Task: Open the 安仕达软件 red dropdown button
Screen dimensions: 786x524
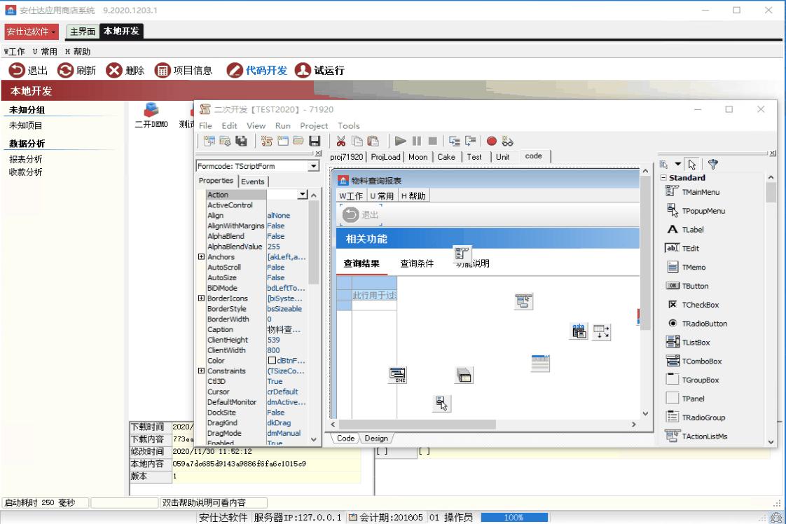Action: pyautogui.click(x=31, y=32)
